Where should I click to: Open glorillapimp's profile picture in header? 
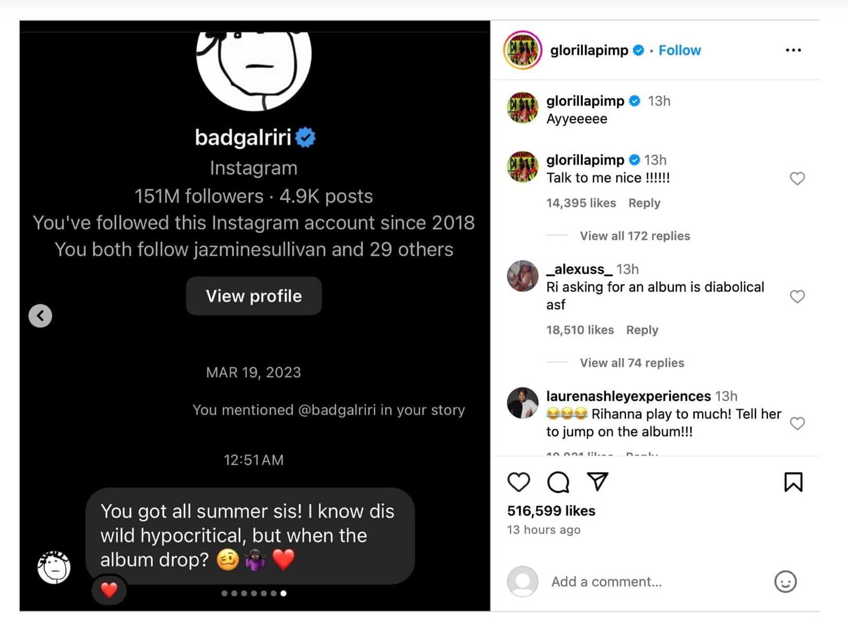coord(522,50)
